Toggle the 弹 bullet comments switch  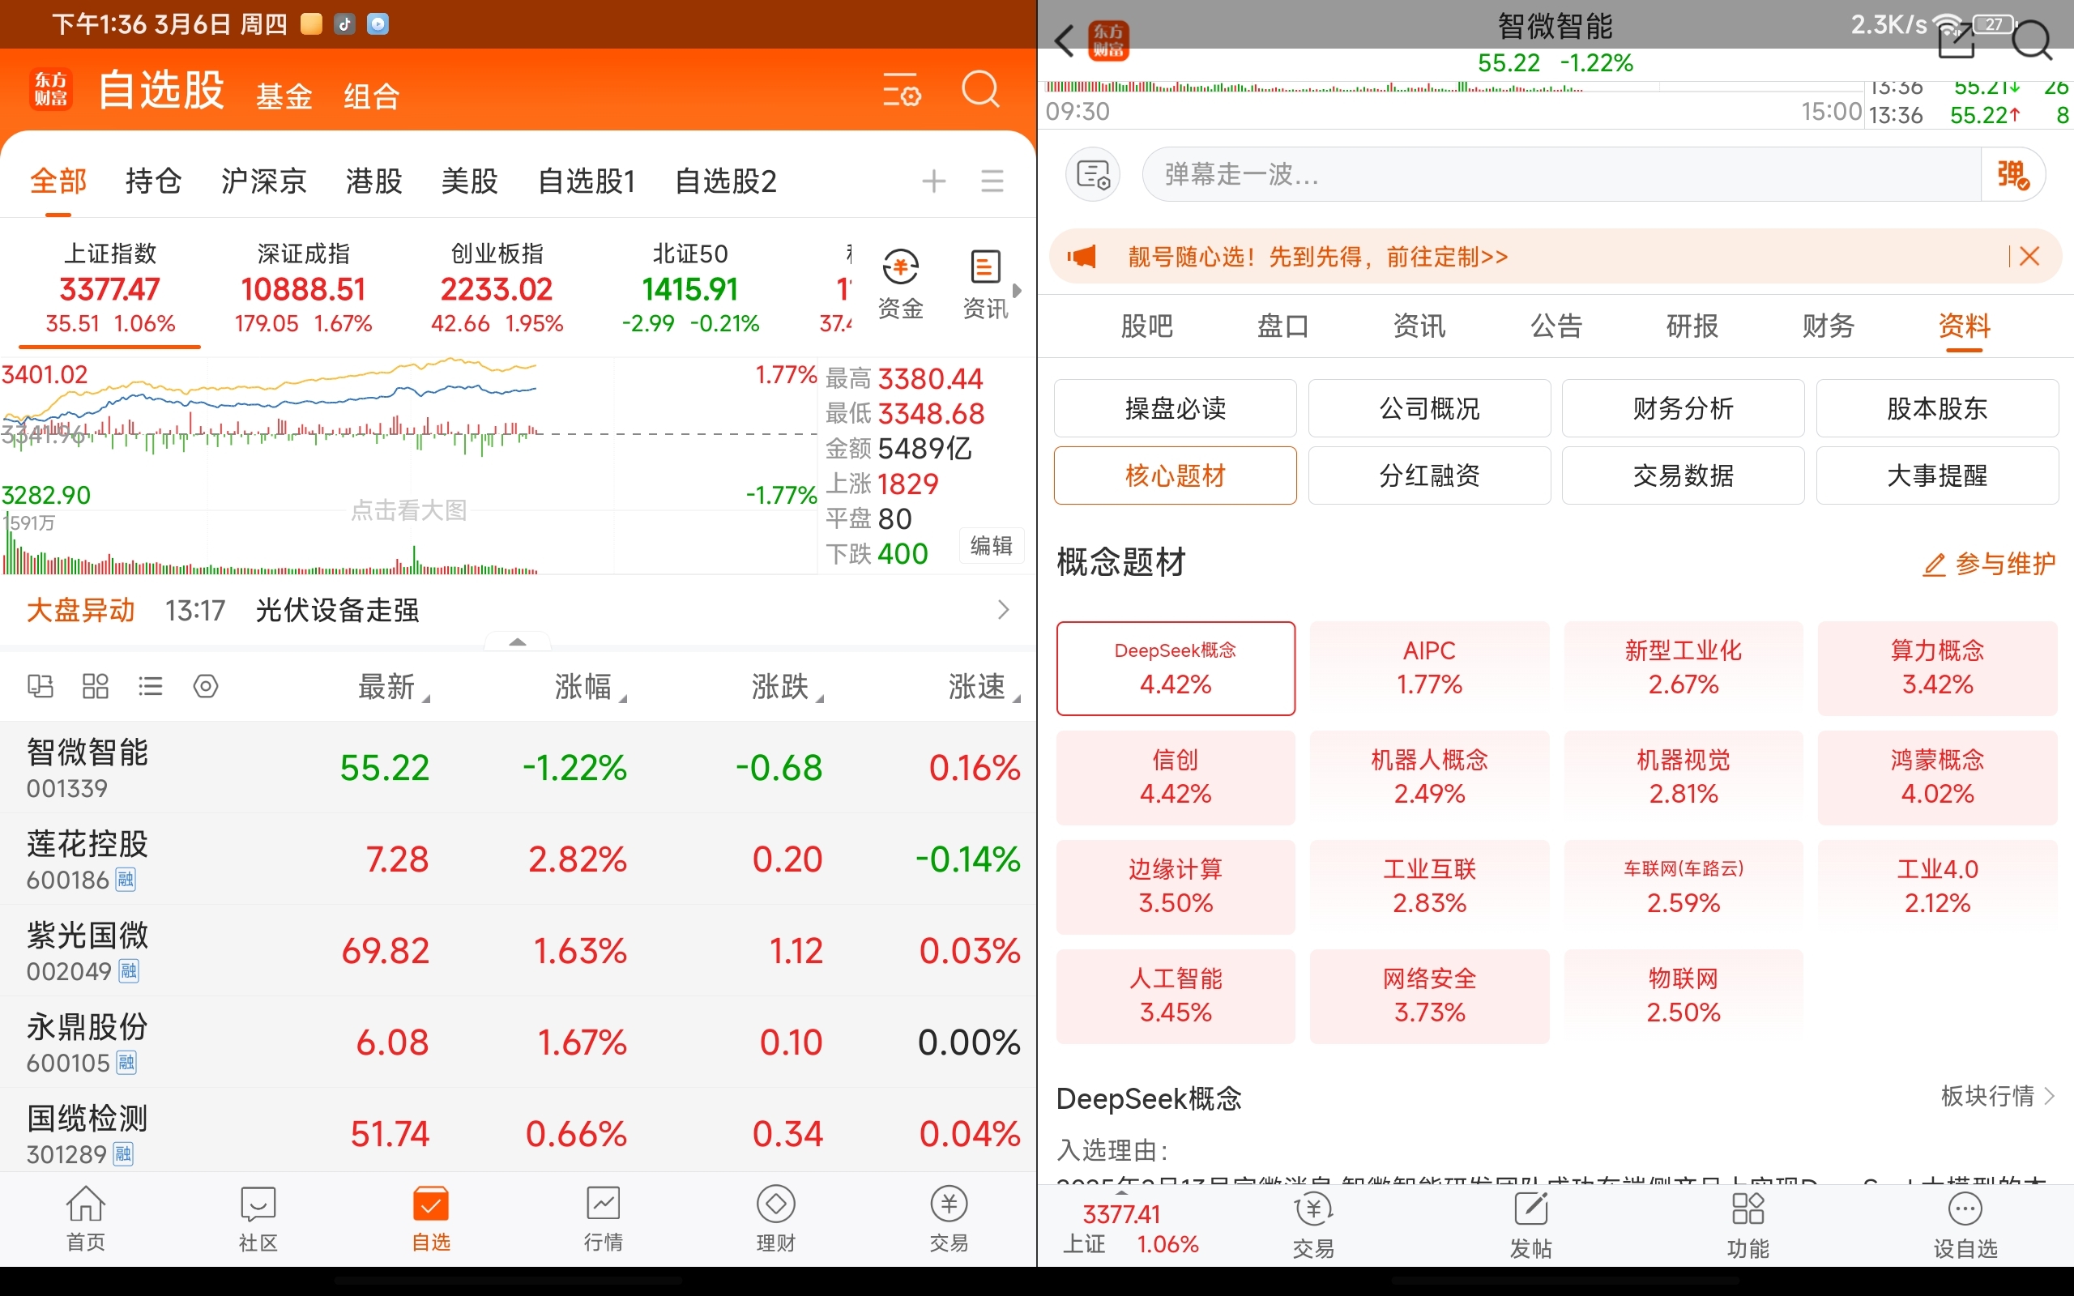pyautogui.click(x=2012, y=175)
